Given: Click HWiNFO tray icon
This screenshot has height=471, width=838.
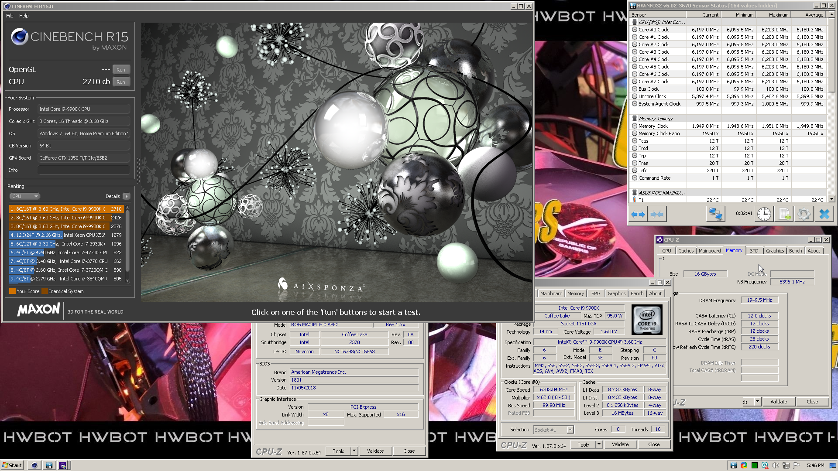Looking at the screenshot, I should [x=733, y=465].
